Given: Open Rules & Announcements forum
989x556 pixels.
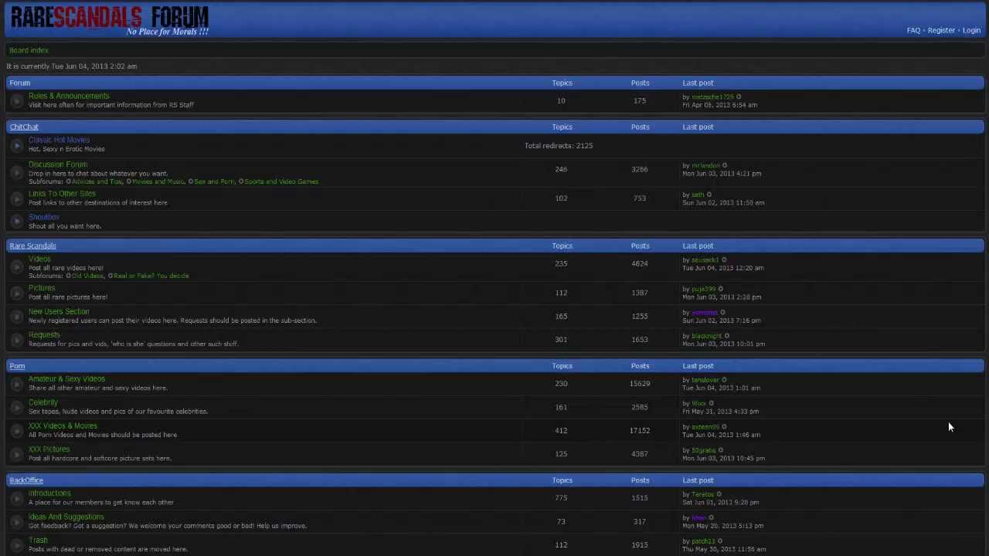Looking at the screenshot, I should (x=69, y=96).
